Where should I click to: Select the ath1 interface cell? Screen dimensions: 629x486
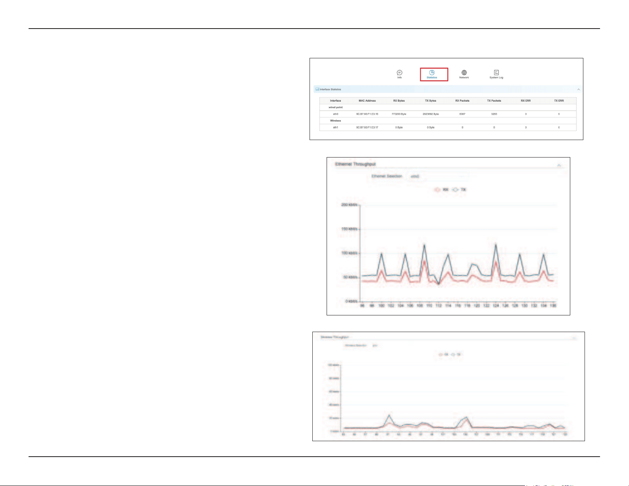[335, 127]
